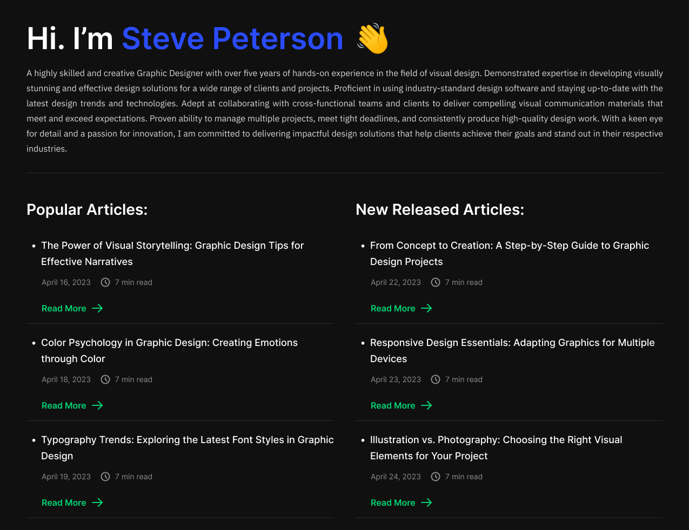Click green arrow under Color Psychology article

tap(97, 405)
